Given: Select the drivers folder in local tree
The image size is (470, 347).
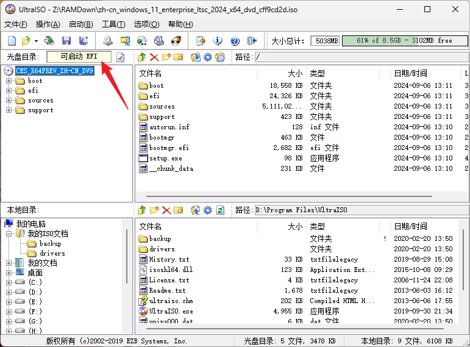Looking at the screenshot, I should click(52, 254).
